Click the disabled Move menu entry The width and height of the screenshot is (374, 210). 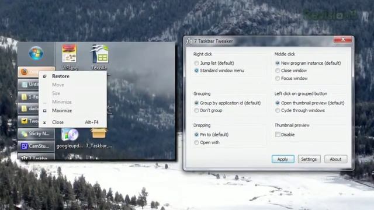72,85
